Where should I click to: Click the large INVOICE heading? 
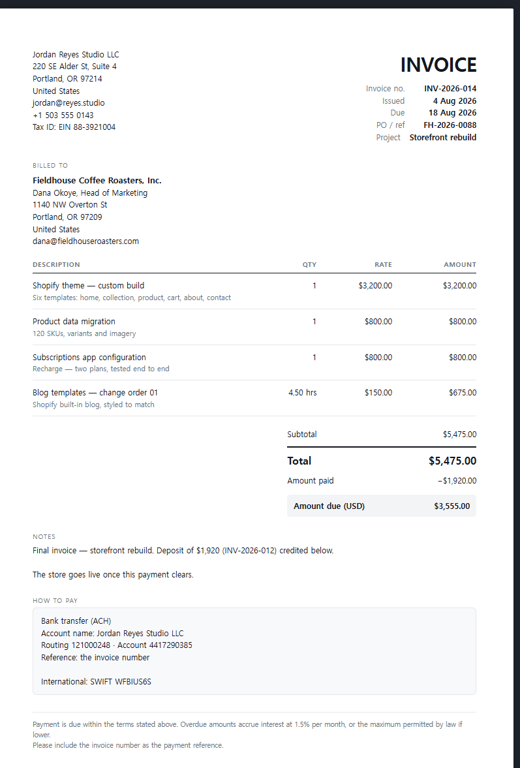438,65
